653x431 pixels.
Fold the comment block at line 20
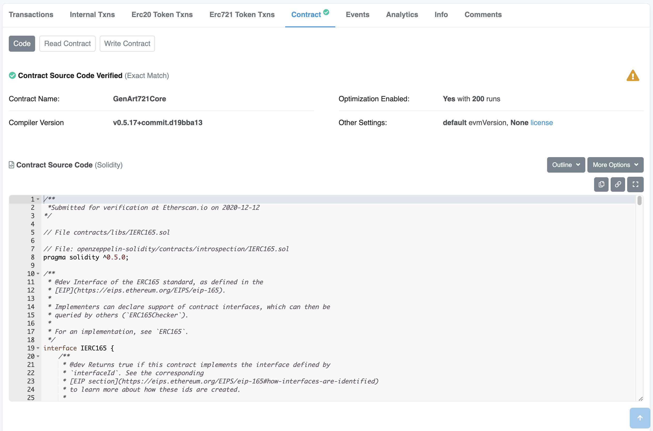(38, 356)
